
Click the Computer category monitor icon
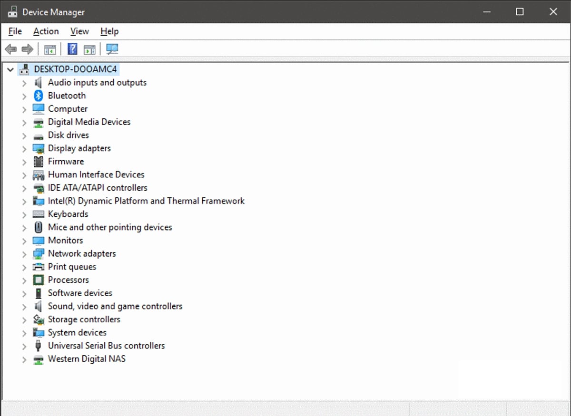click(39, 109)
